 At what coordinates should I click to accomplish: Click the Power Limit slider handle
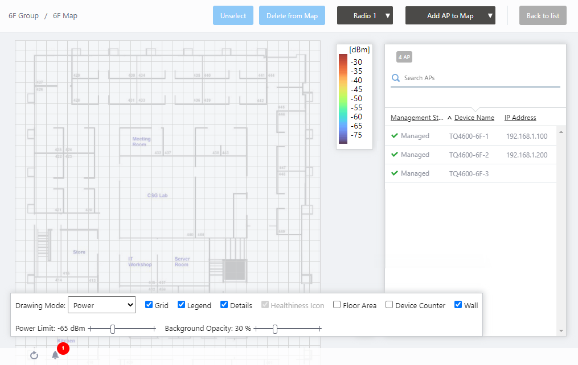(x=113, y=329)
